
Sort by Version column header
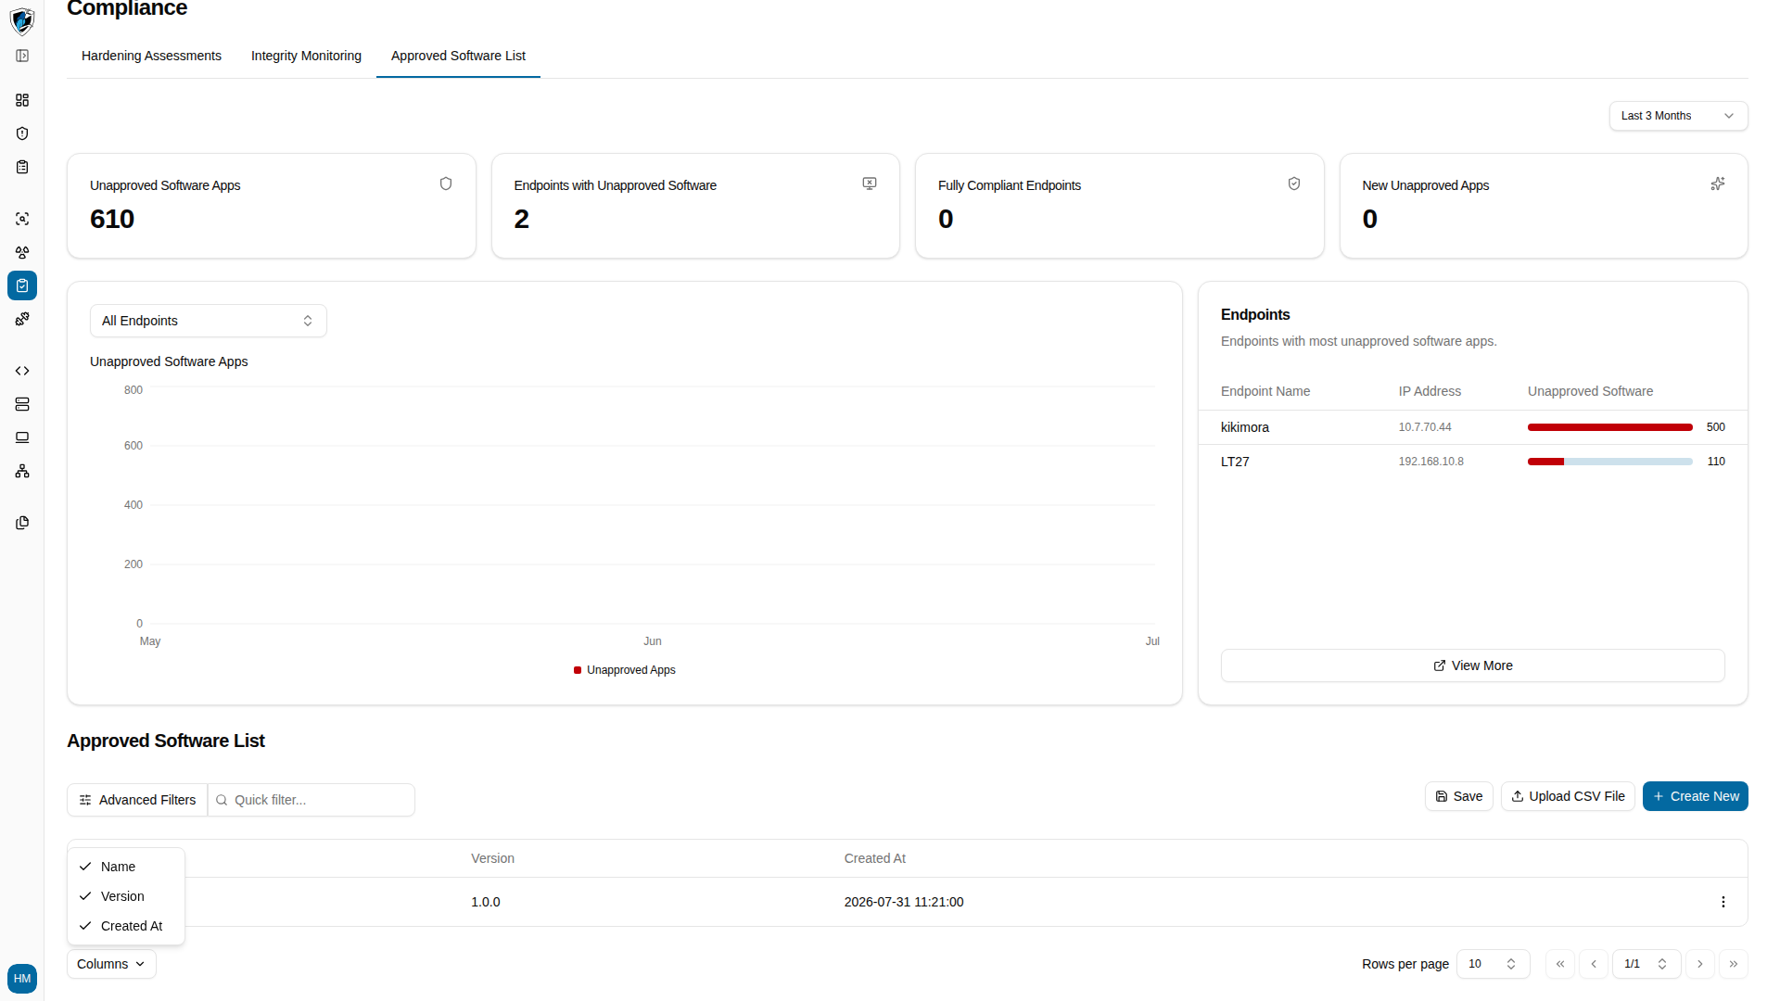(492, 858)
